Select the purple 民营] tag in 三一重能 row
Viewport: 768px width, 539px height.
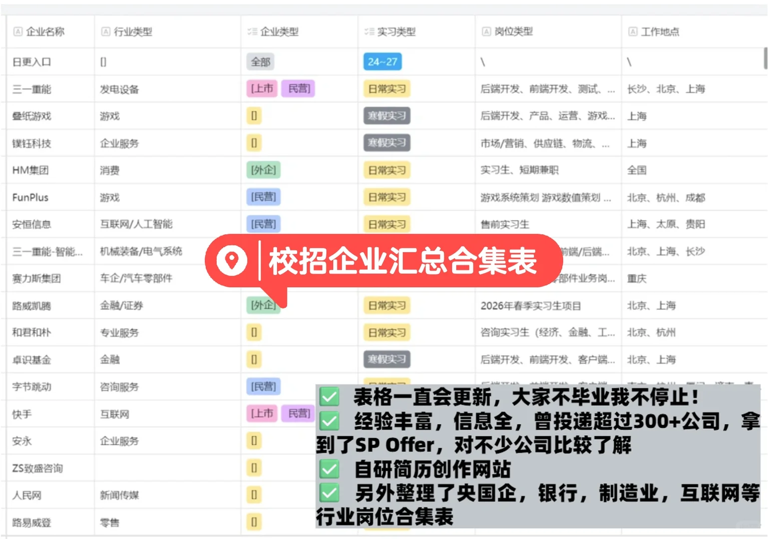click(299, 88)
